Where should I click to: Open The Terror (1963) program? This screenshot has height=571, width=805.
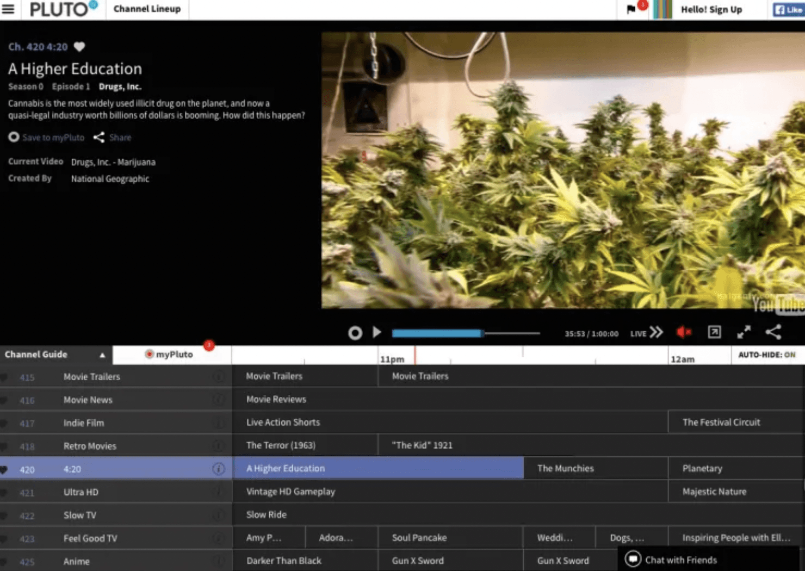[x=305, y=445]
